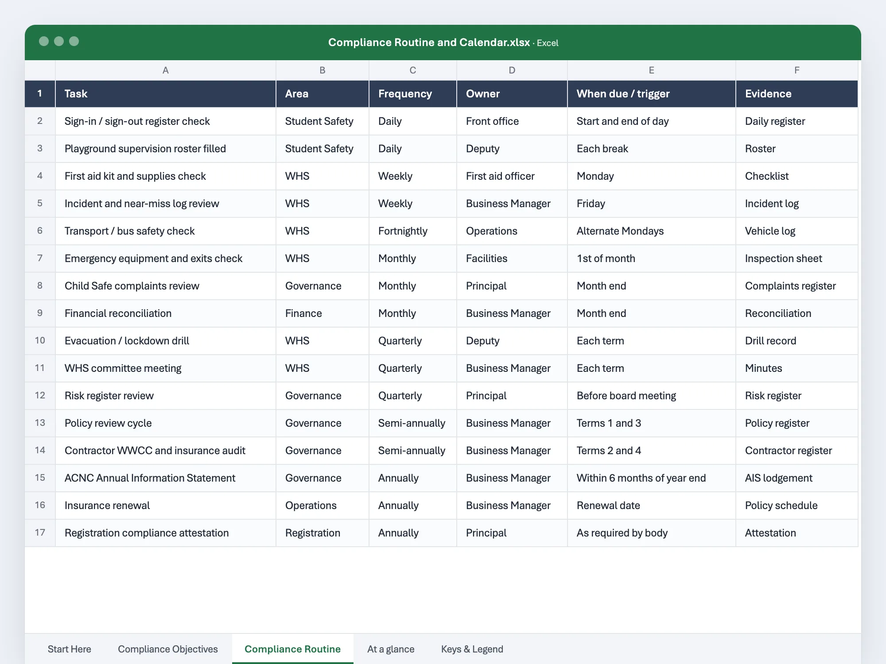Select cell 'Front office'
This screenshot has width=886, height=664.
pos(512,121)
